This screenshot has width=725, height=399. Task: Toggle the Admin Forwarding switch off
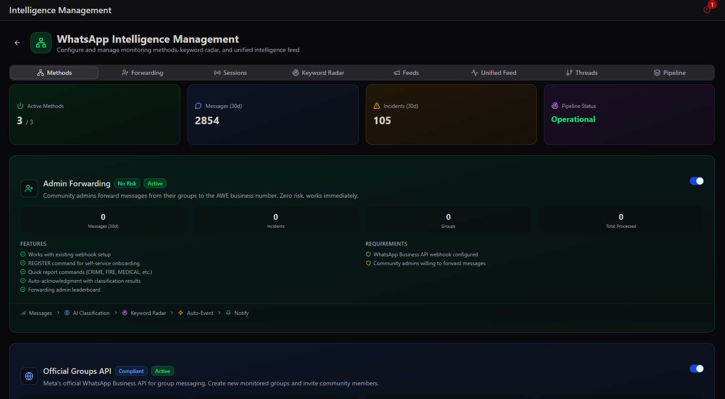pyautogui.click(x=697, y=181)
